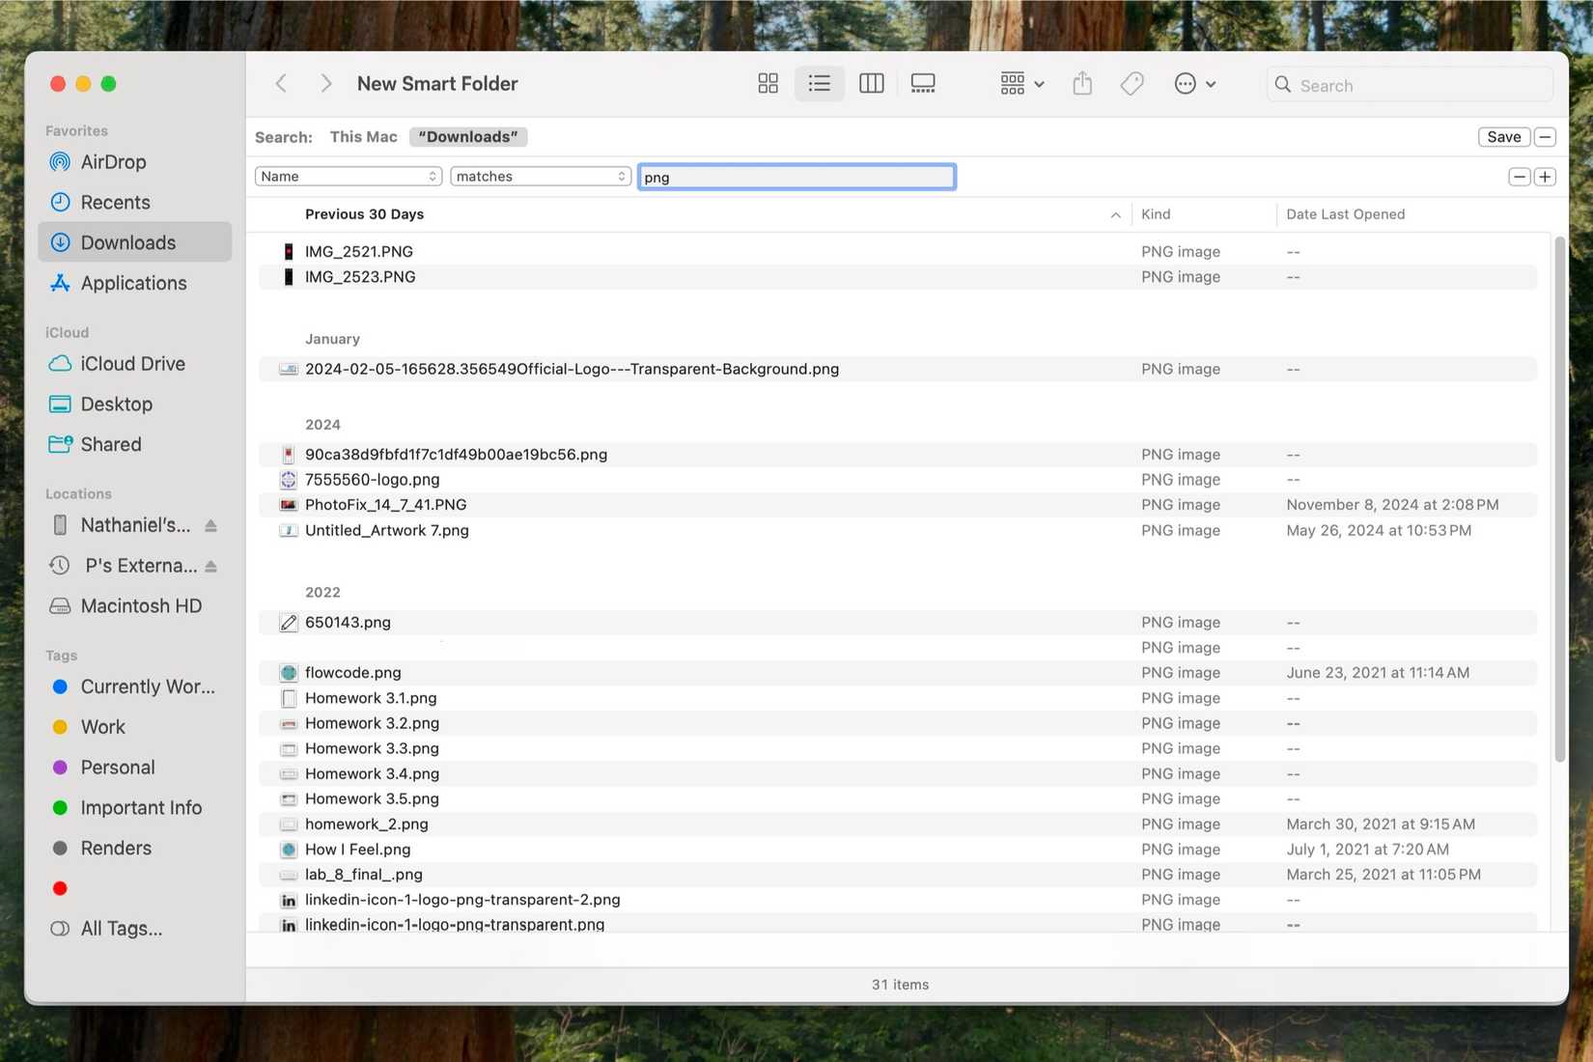The width and height of the screenshot is (1593, 1062).
Task: Eject Nathaniel's device from Locations
Action: click(x=211, y=525)
